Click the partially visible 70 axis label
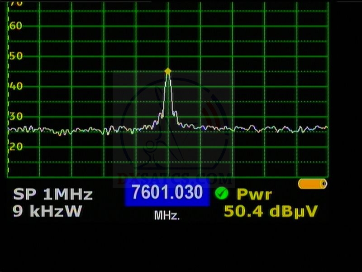Viewport: 362px width, 272px height. [x=16, y=3]
